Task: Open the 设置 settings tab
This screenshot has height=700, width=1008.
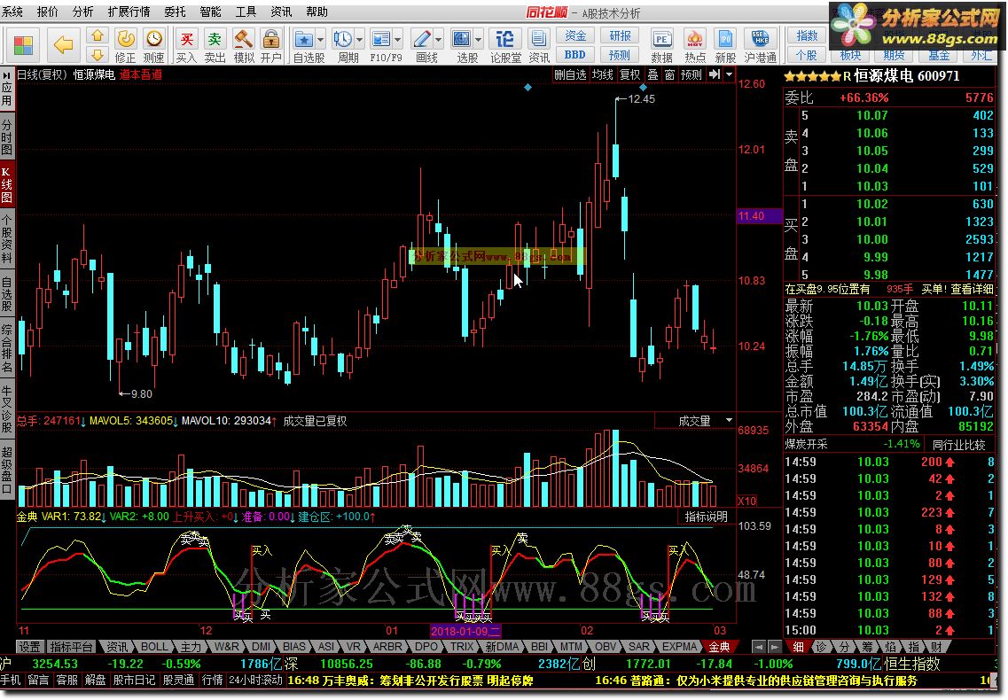Action: pyautogui.click(x=29, y=647)
